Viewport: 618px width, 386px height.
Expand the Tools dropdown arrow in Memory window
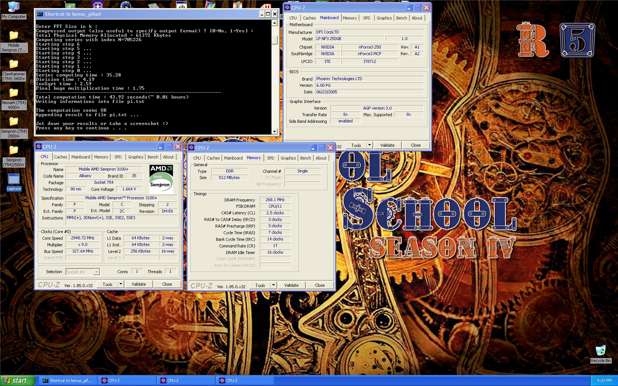pos(273,285)
